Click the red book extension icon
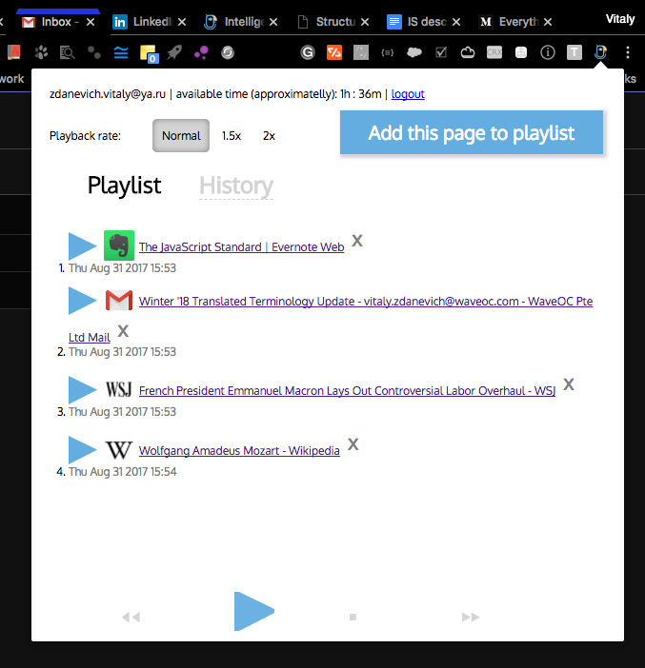Viewport: 645px width, 668px height. [x=14, y=52]
